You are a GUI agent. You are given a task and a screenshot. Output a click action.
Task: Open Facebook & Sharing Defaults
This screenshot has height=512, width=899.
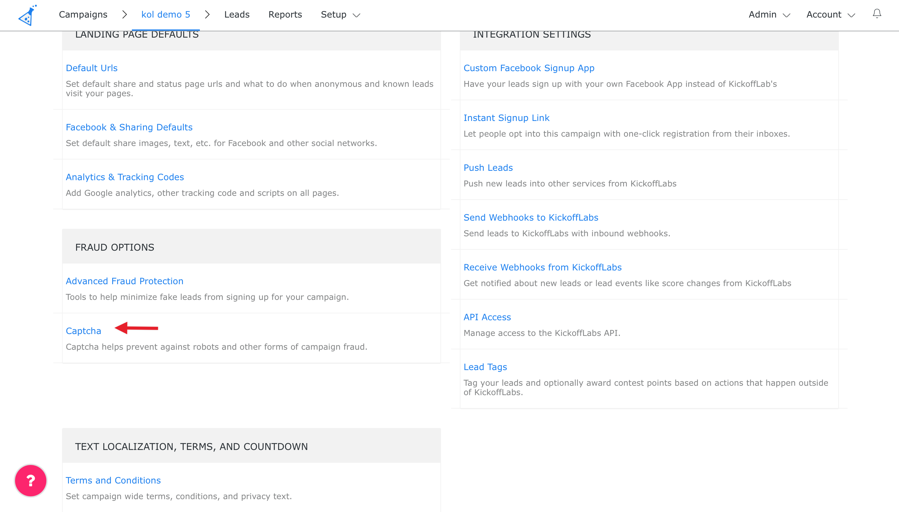pyautogui.click(x=129, y=127)
